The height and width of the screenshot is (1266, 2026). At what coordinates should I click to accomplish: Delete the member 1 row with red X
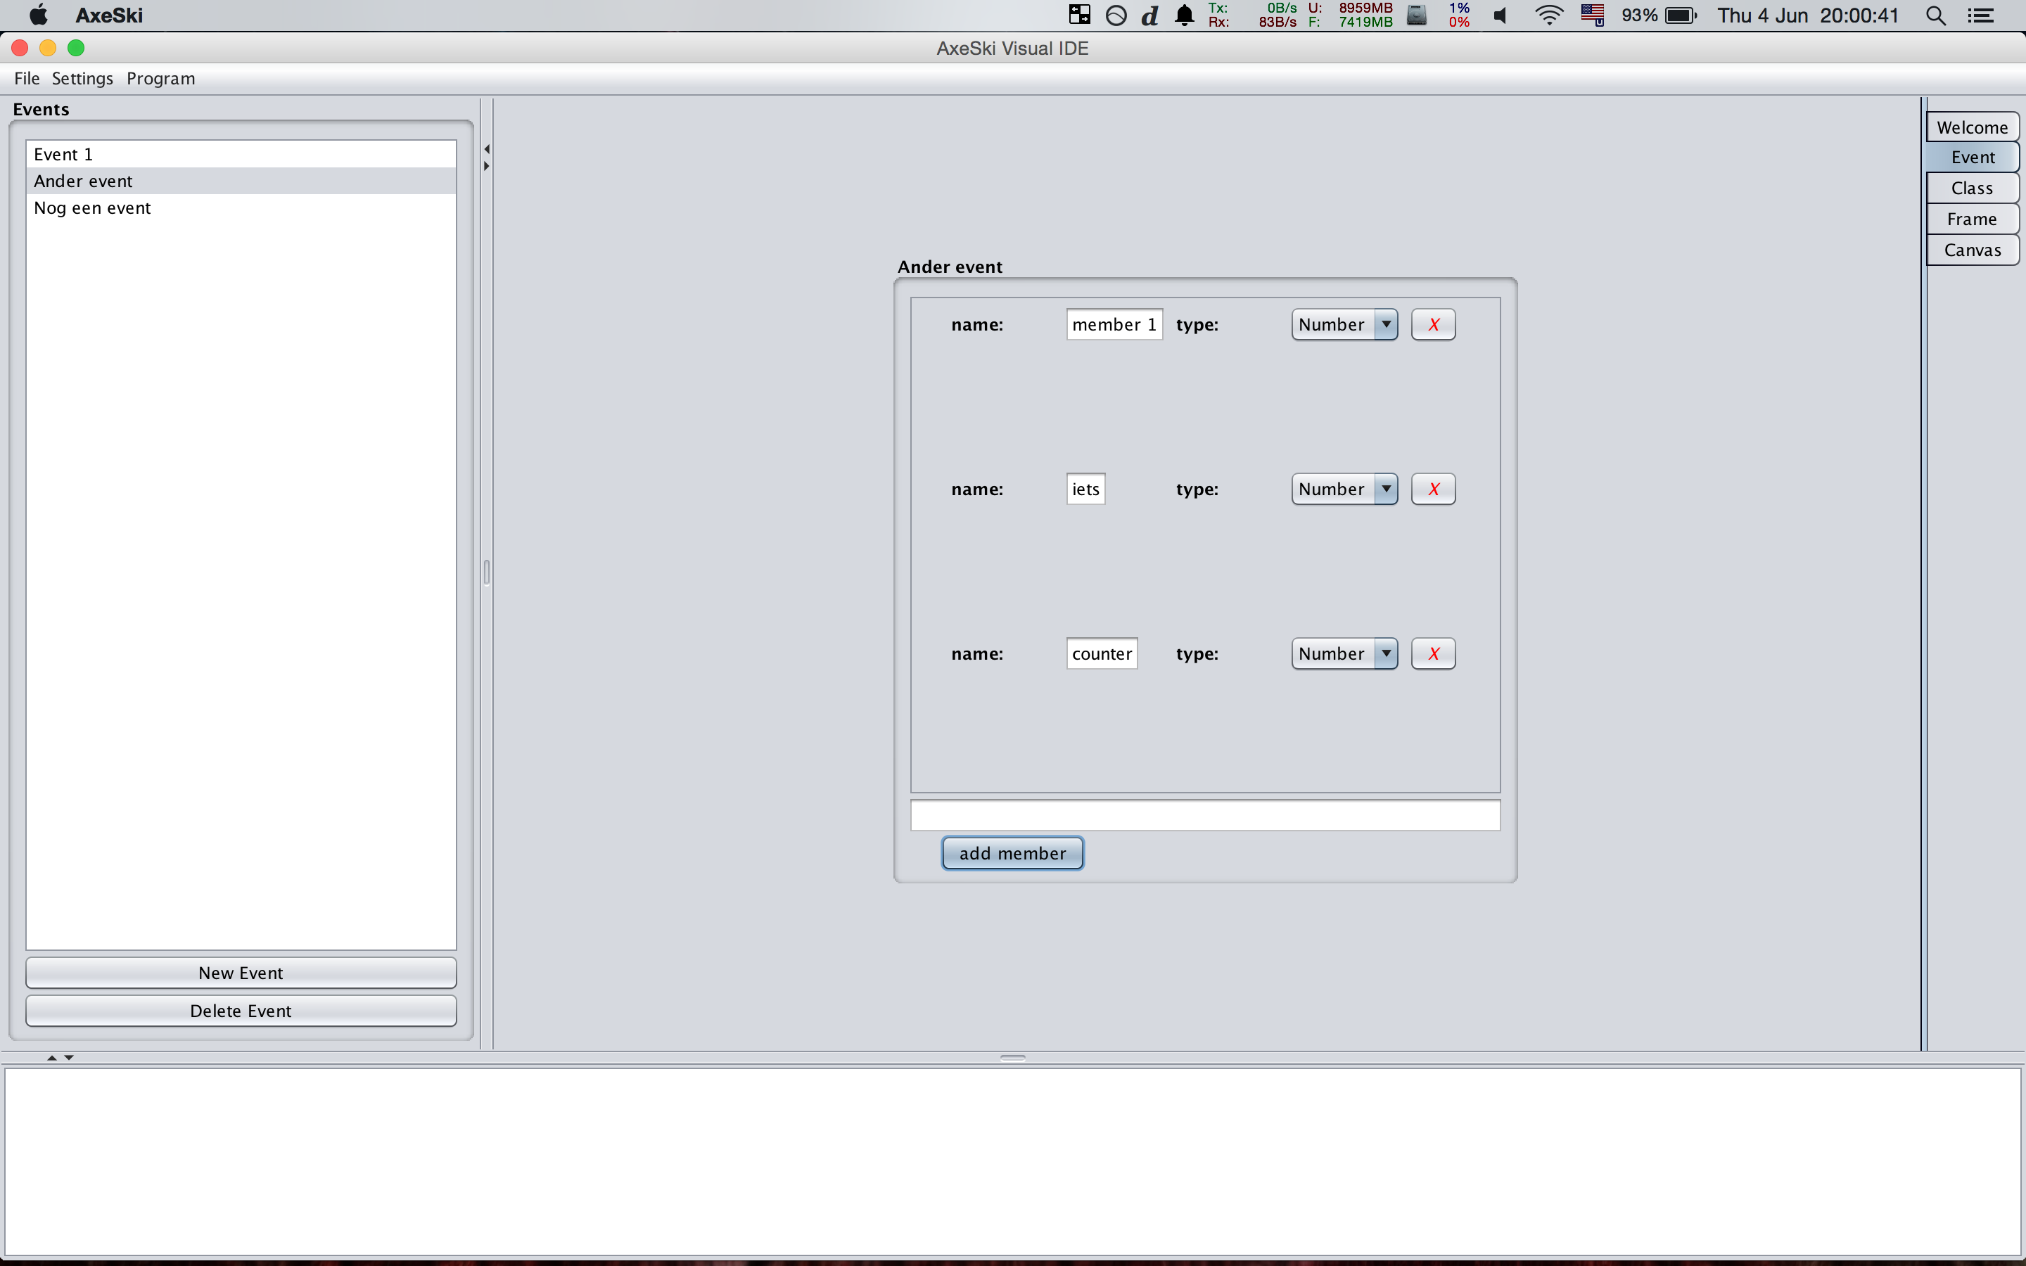coord(1432,325)
